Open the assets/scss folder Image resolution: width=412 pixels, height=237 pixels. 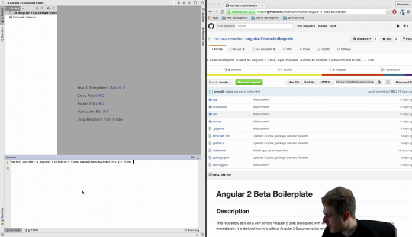click(x=220, y=107)
